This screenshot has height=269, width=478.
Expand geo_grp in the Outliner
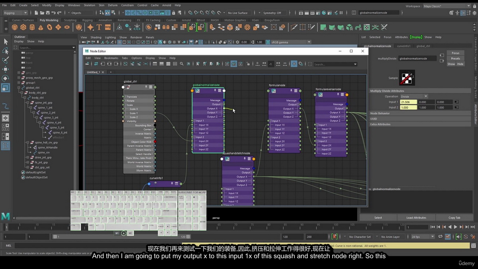[19, 73]
